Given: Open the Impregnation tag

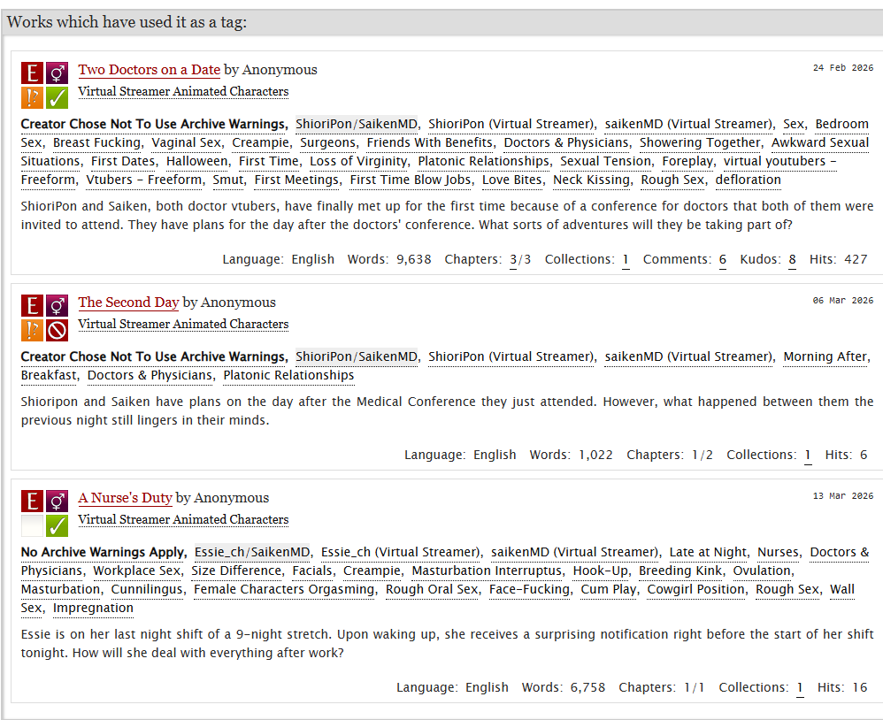Looking at the screenshot, I should click(x=93, y=608).
